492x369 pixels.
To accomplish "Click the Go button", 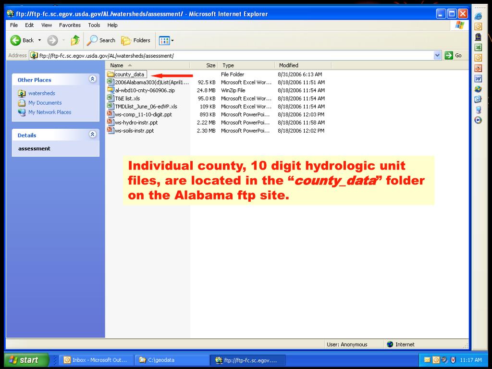I will 453,56.
